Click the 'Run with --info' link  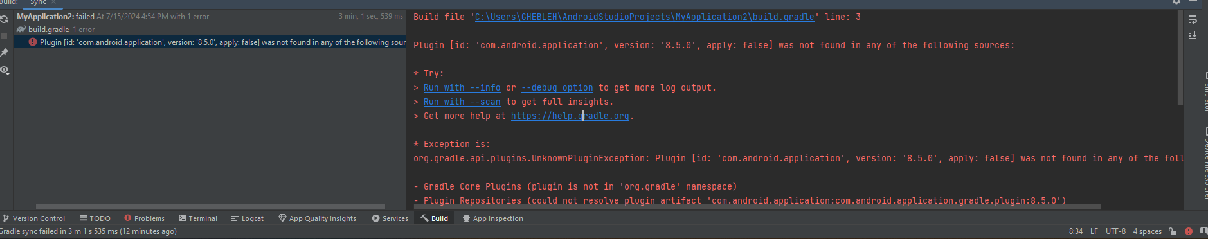point(462,88)
